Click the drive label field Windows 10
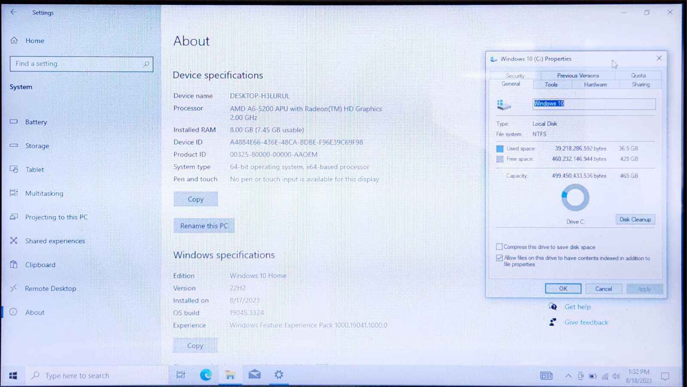687x387 pixels. point(594,104)
